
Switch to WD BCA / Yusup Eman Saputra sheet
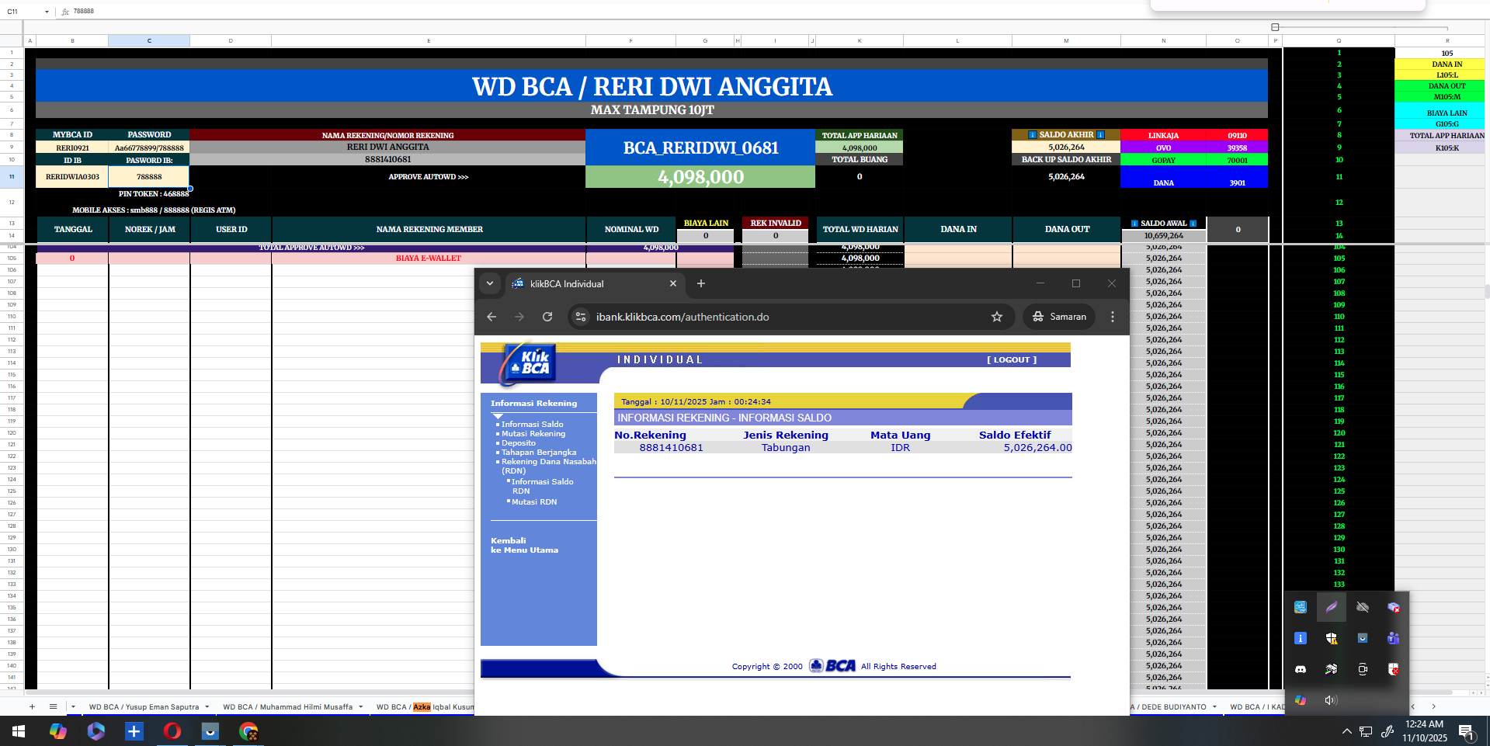coord(144,706)
